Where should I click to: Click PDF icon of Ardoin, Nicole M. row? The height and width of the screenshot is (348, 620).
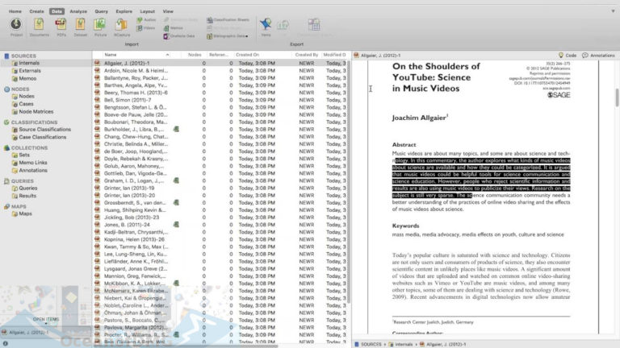tap(97, 71)
